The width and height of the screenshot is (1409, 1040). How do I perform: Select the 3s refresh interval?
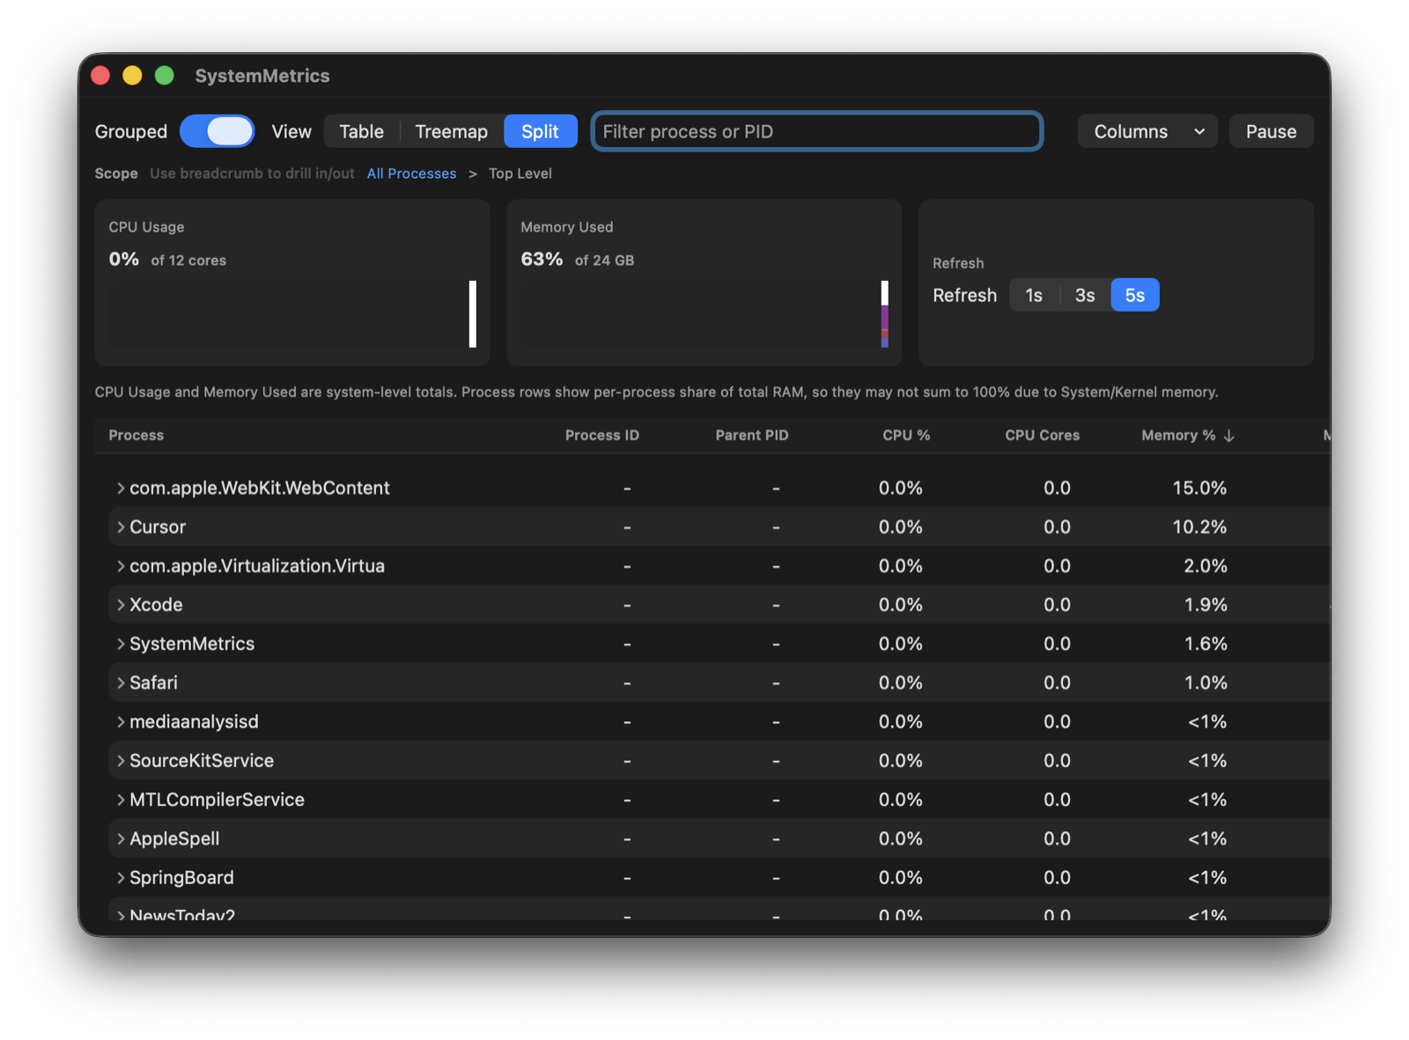1084,295
